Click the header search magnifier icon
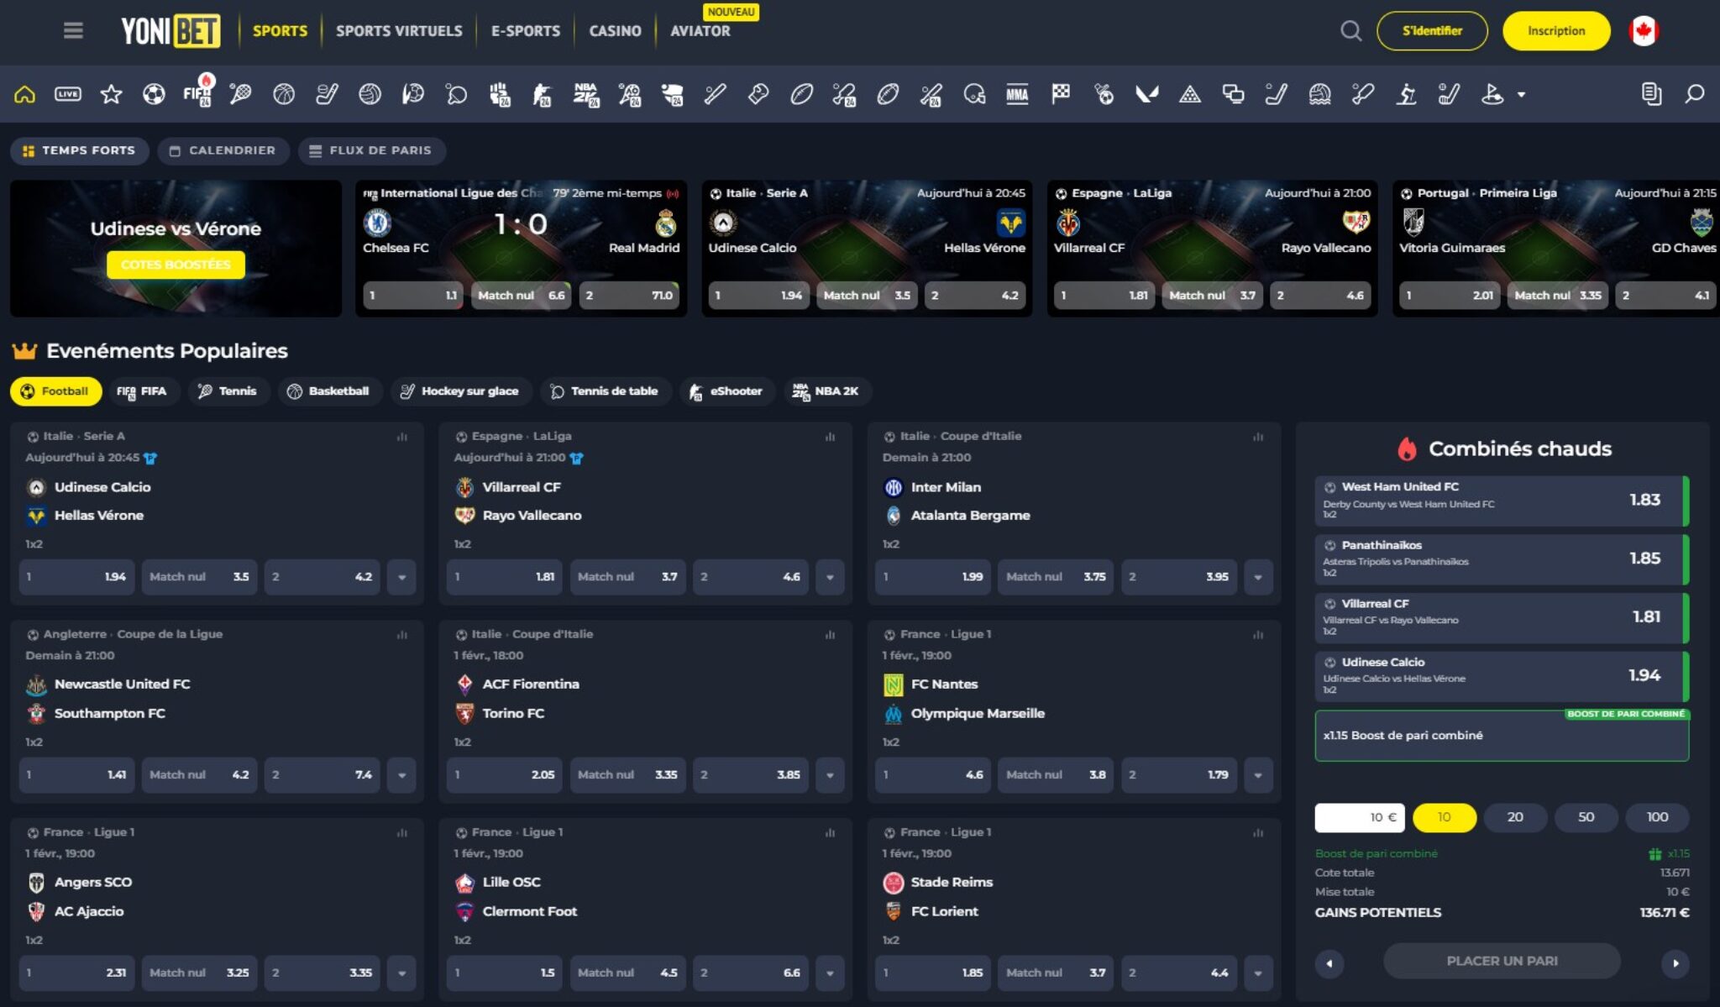 [1350, 31]
